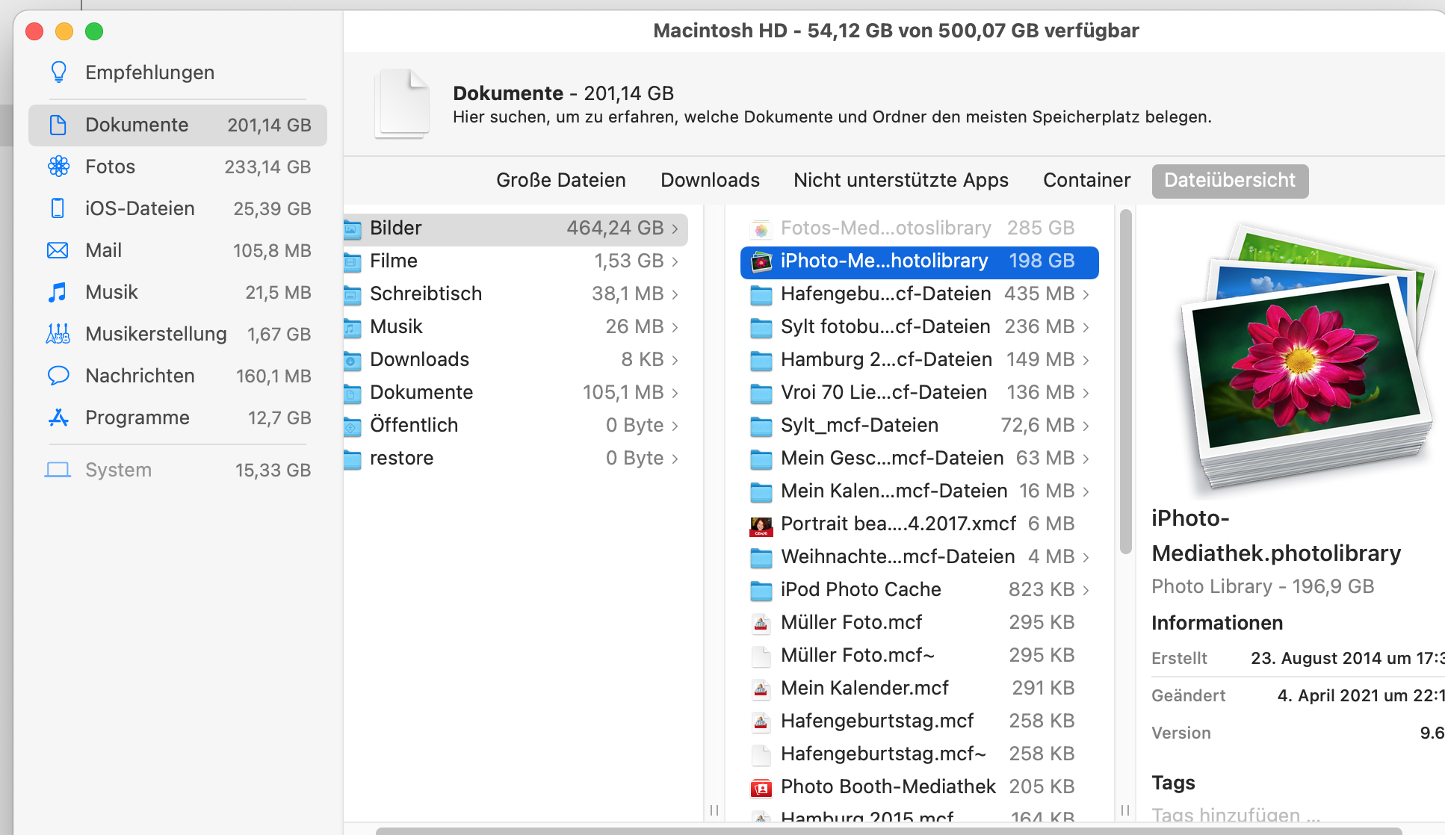
Task: Click the file list vertical scrollbar
Action: pos(1126,381)
